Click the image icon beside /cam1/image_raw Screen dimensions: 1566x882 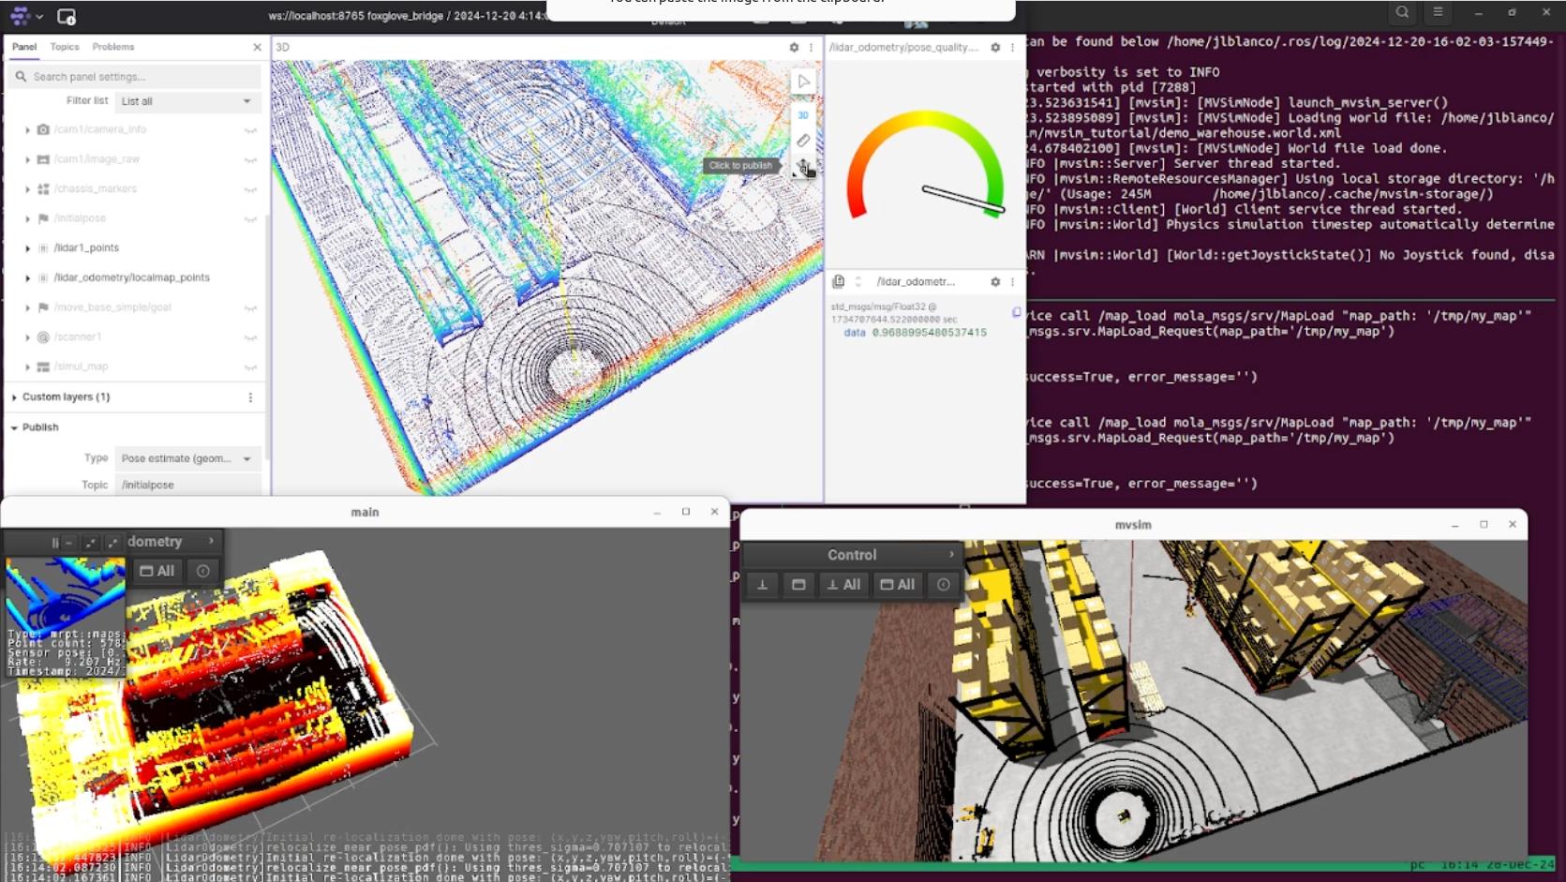pos(43,159)
